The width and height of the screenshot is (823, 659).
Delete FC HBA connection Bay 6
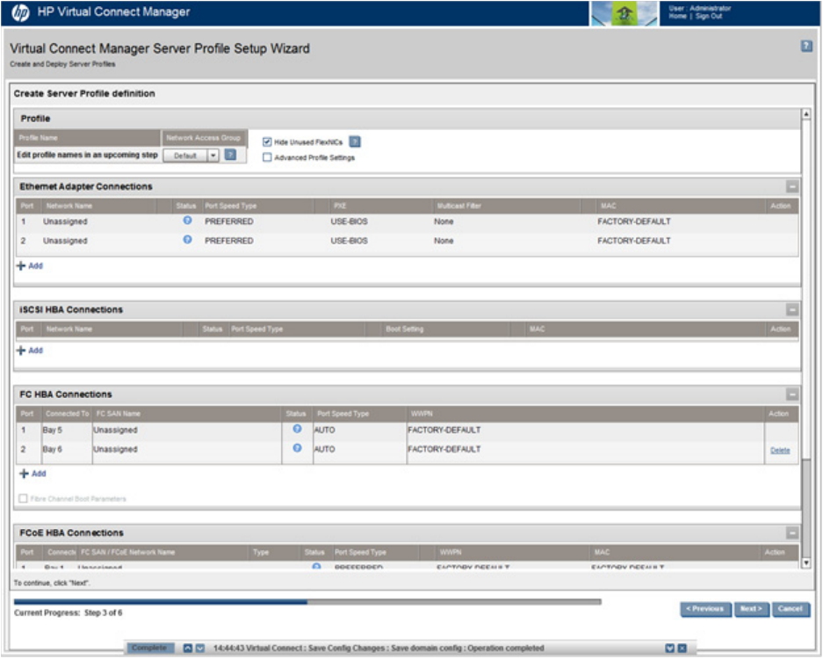pyautogui.click(x=780, y=450)
